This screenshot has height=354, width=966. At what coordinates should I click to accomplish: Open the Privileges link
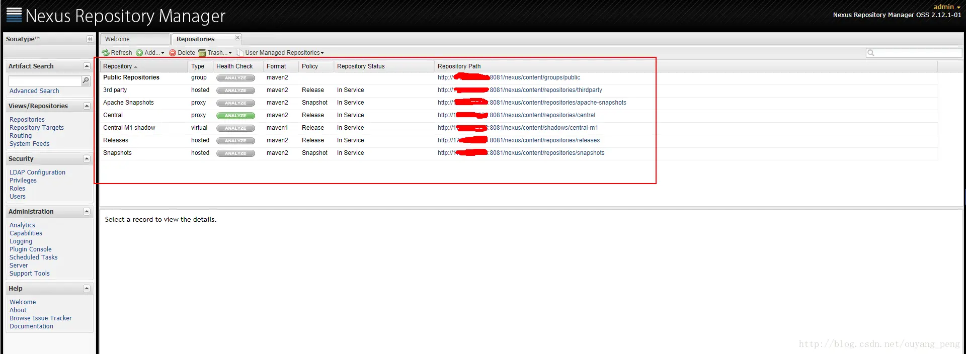pyautogui.click(x=23, y=181)
